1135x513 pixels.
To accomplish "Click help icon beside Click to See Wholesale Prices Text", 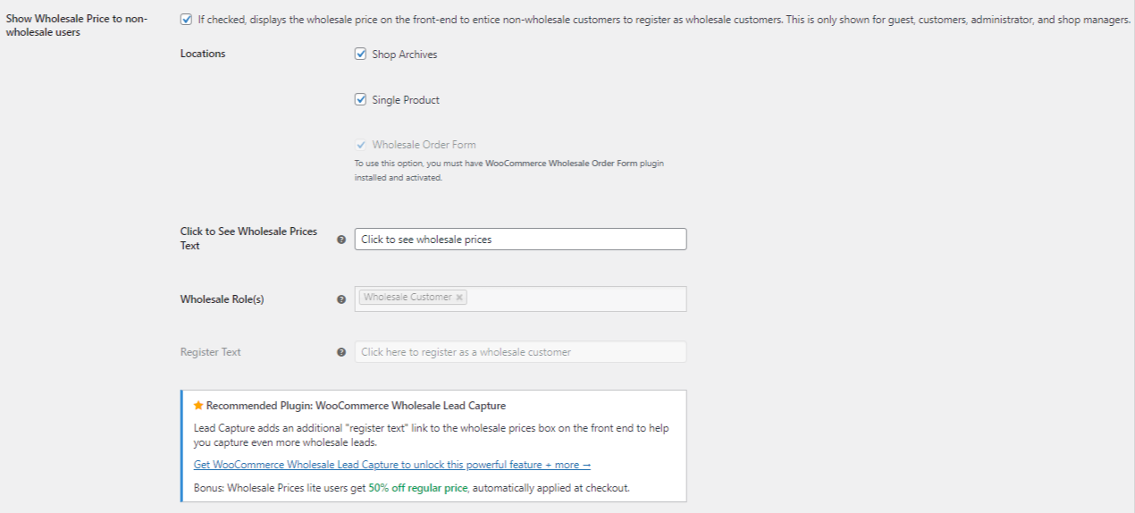I will [x=340, y=240].
